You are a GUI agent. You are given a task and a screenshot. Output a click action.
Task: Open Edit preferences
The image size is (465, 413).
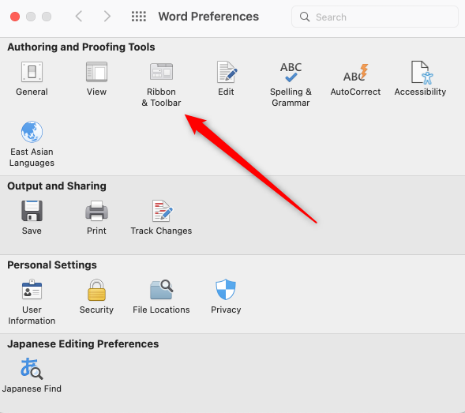tap(226, 79)
